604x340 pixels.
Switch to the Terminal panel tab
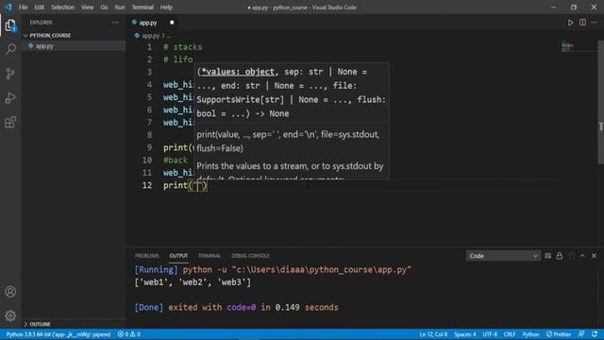click(x=210, y=256)
